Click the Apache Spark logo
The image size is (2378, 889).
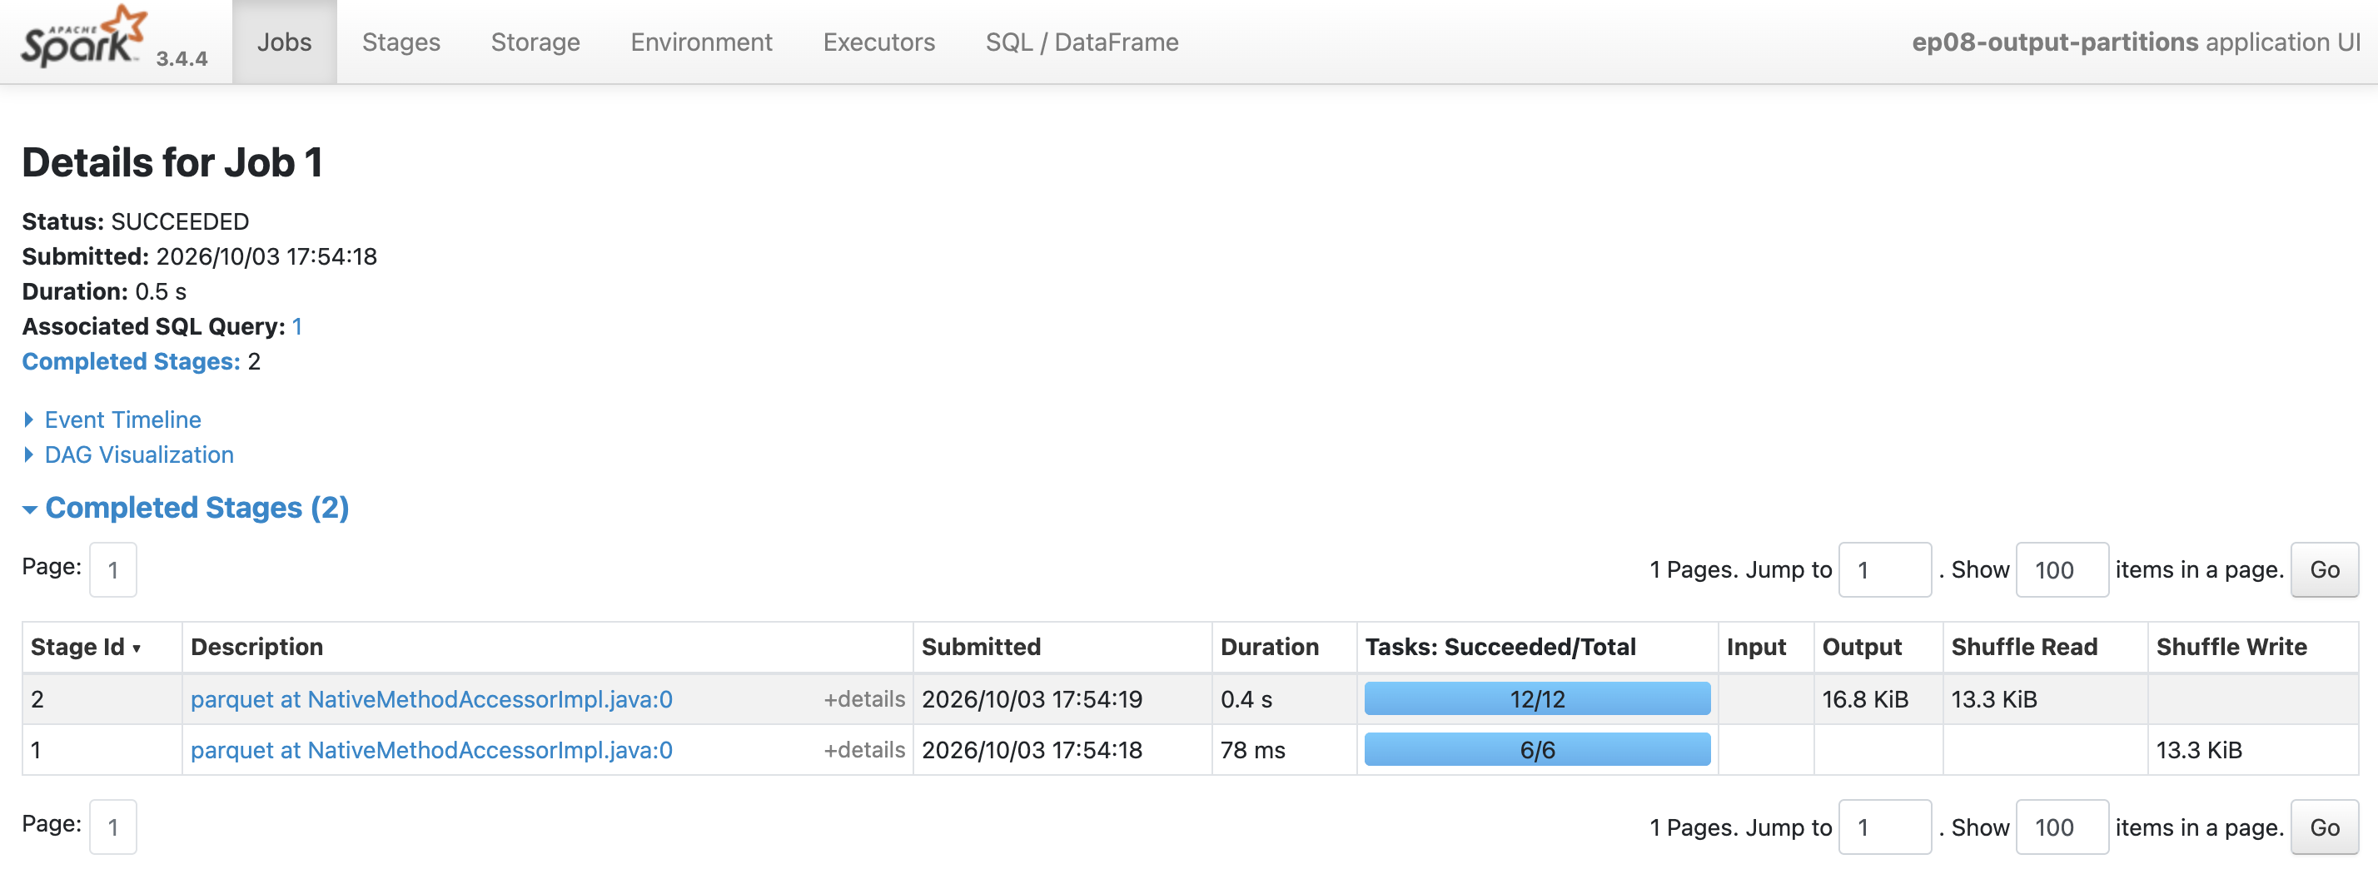coord(84,37)
